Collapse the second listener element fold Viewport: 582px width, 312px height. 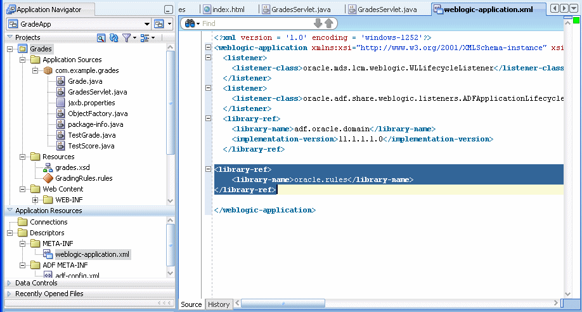(x=208, y=88)
